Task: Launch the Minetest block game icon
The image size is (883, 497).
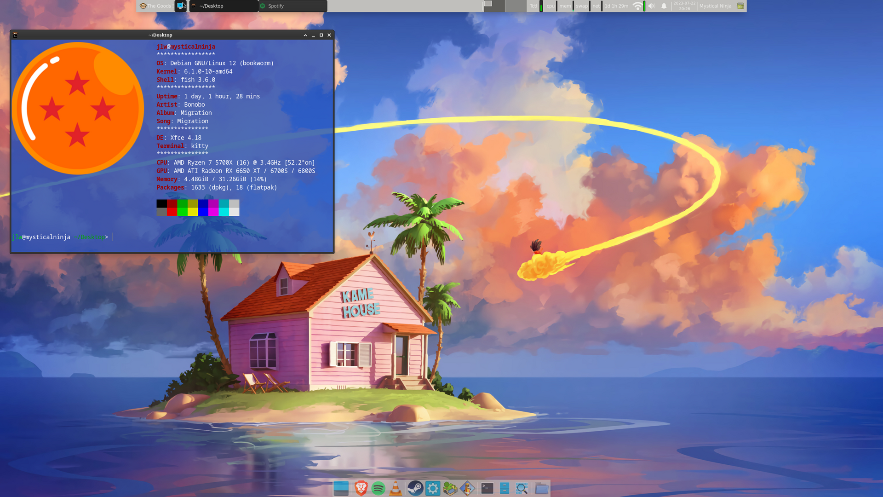Action: coord(450,488)
